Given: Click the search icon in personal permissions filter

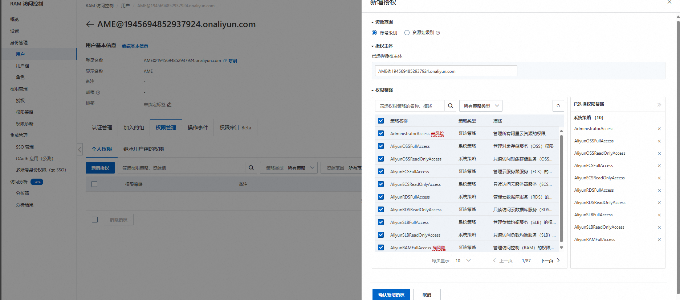Looking at the screenshot, I should 251,168.
